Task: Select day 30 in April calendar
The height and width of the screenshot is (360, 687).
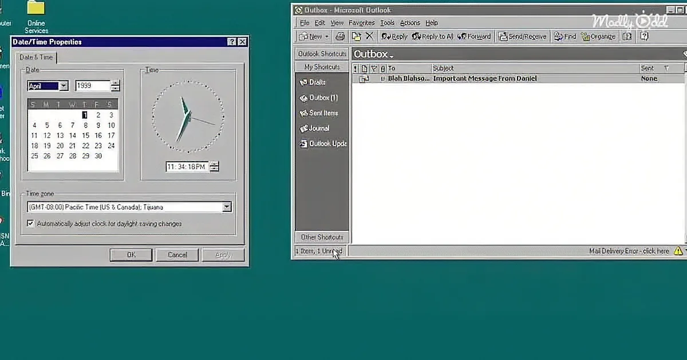Action: [98, 156]
